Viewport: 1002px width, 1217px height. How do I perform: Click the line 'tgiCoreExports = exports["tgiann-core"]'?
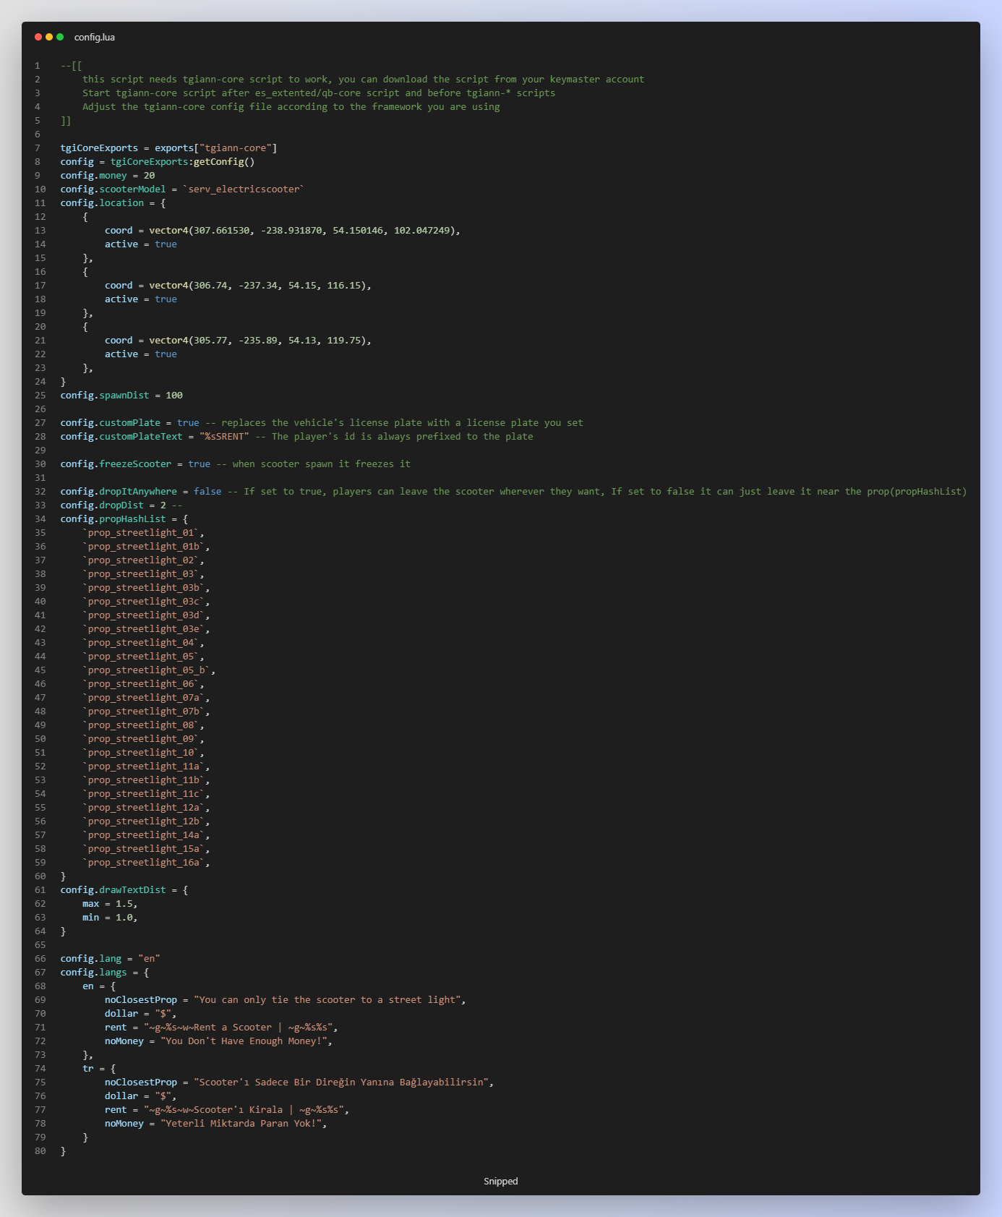[x=168, y=148]
